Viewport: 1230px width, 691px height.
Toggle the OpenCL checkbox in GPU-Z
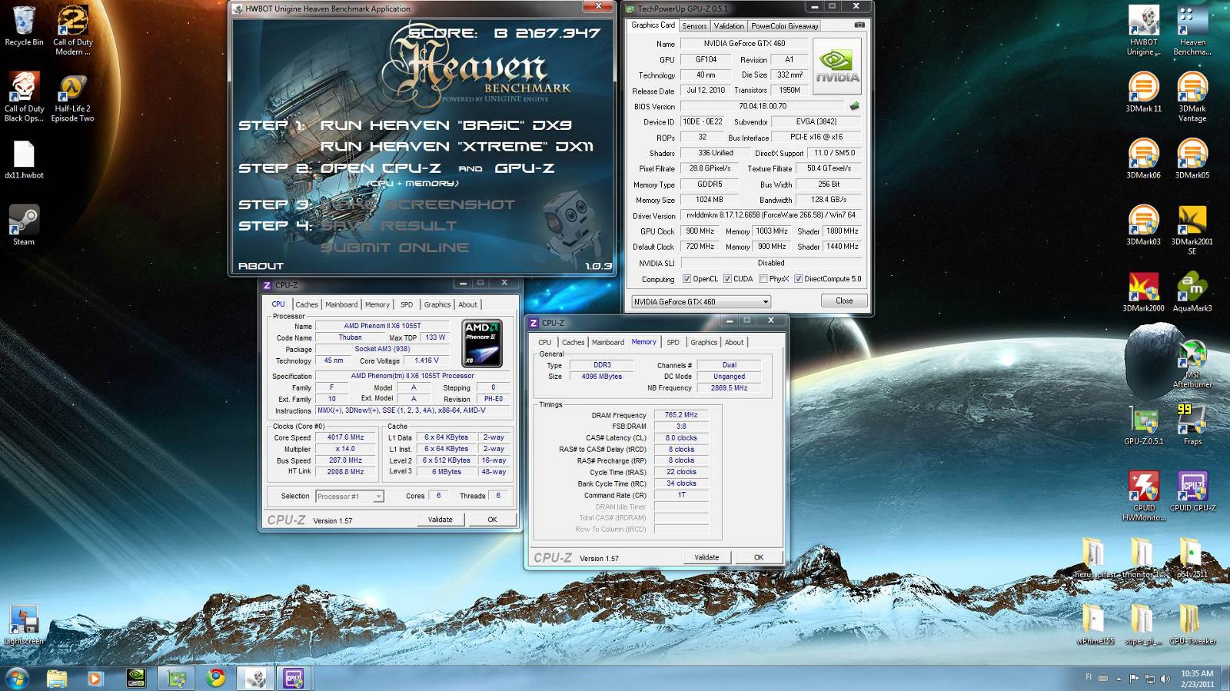pyautogui.click(x=686, y=279)
